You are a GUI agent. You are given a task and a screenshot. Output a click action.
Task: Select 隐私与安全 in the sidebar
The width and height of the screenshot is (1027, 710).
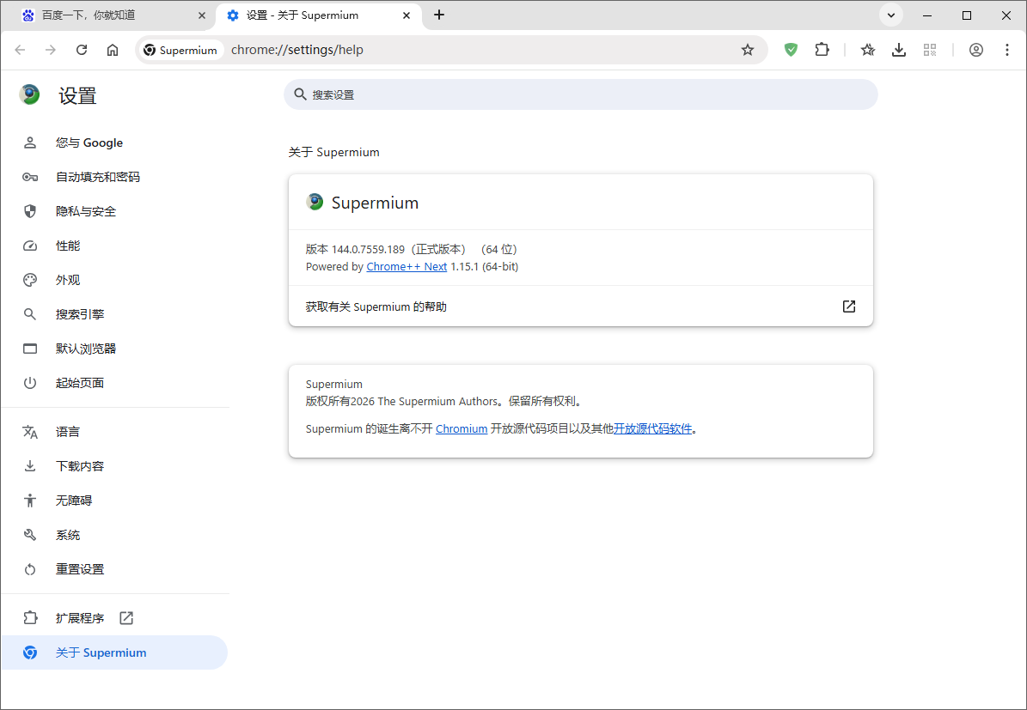(86, 211)
